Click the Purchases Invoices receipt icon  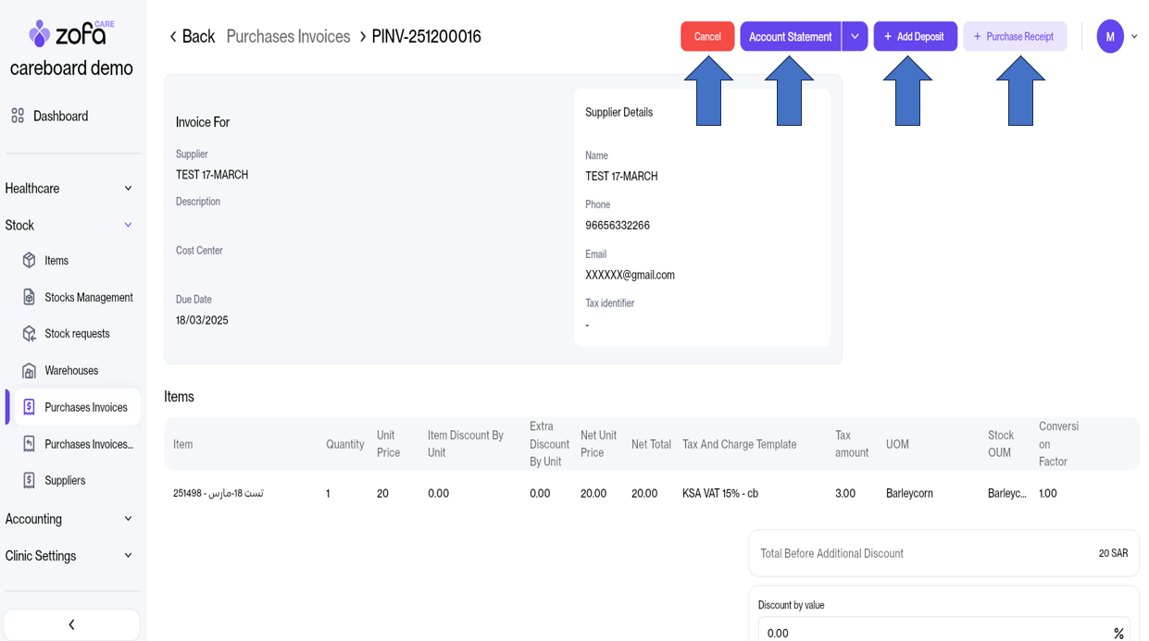coord(30,407)
